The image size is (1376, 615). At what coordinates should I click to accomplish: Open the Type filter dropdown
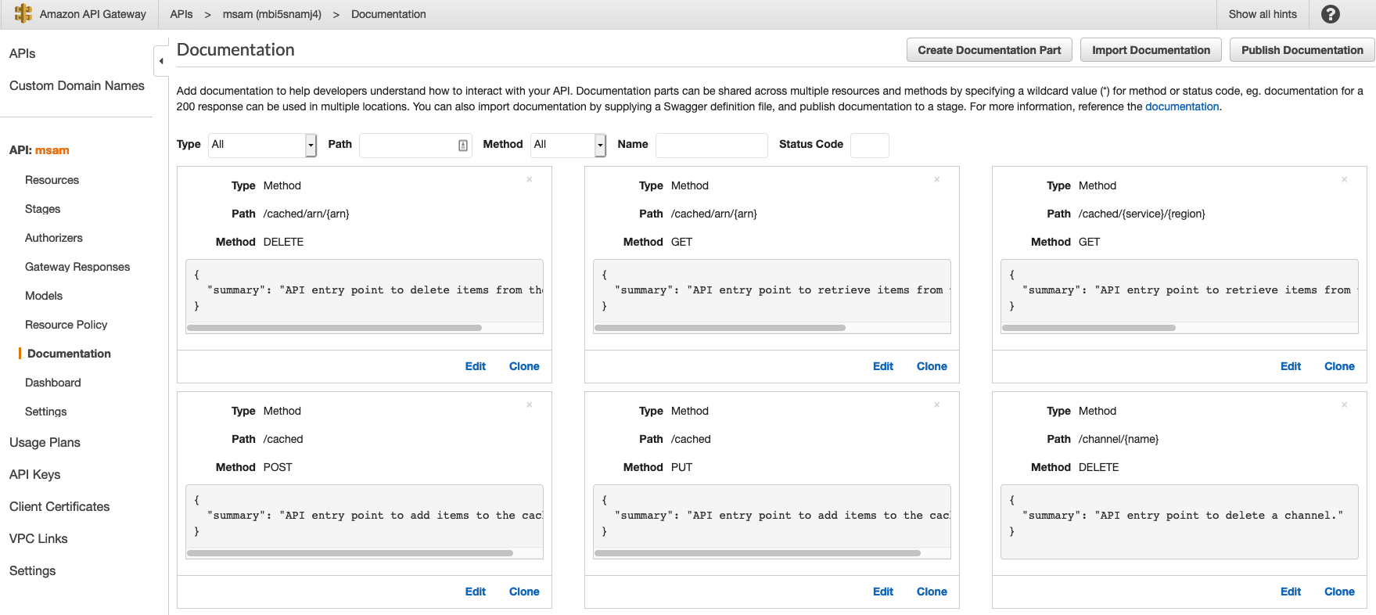click(x=262, y=145)
